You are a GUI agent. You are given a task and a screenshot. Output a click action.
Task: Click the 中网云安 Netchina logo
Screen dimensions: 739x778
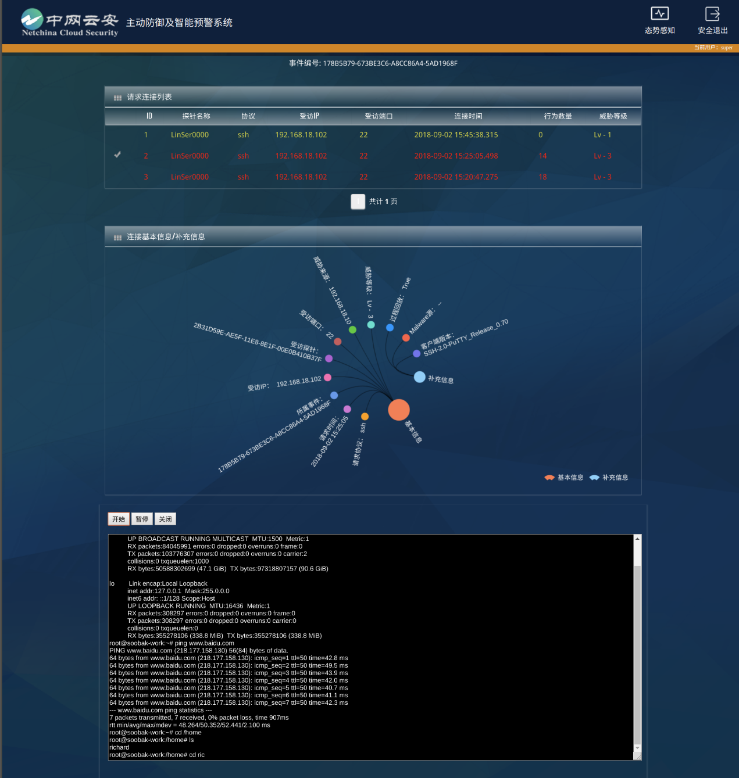pos(70,23)
